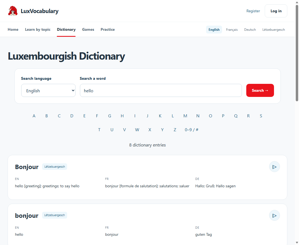Image resolution: width=299 pixels, height=245 pixels.
Task: Click the page vertical scrollbar thumb
Action: click(297, 53)
